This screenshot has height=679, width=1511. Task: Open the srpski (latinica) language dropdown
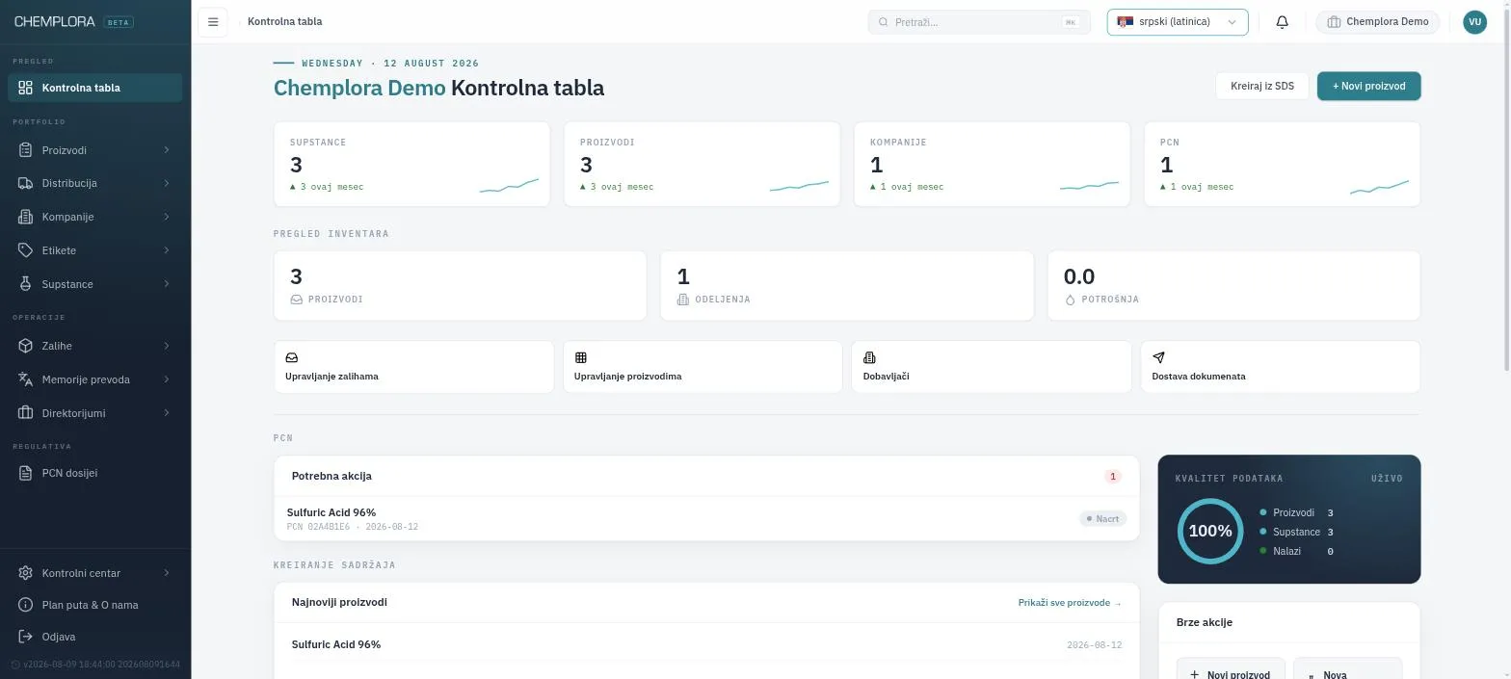(x=1178, y=22)
